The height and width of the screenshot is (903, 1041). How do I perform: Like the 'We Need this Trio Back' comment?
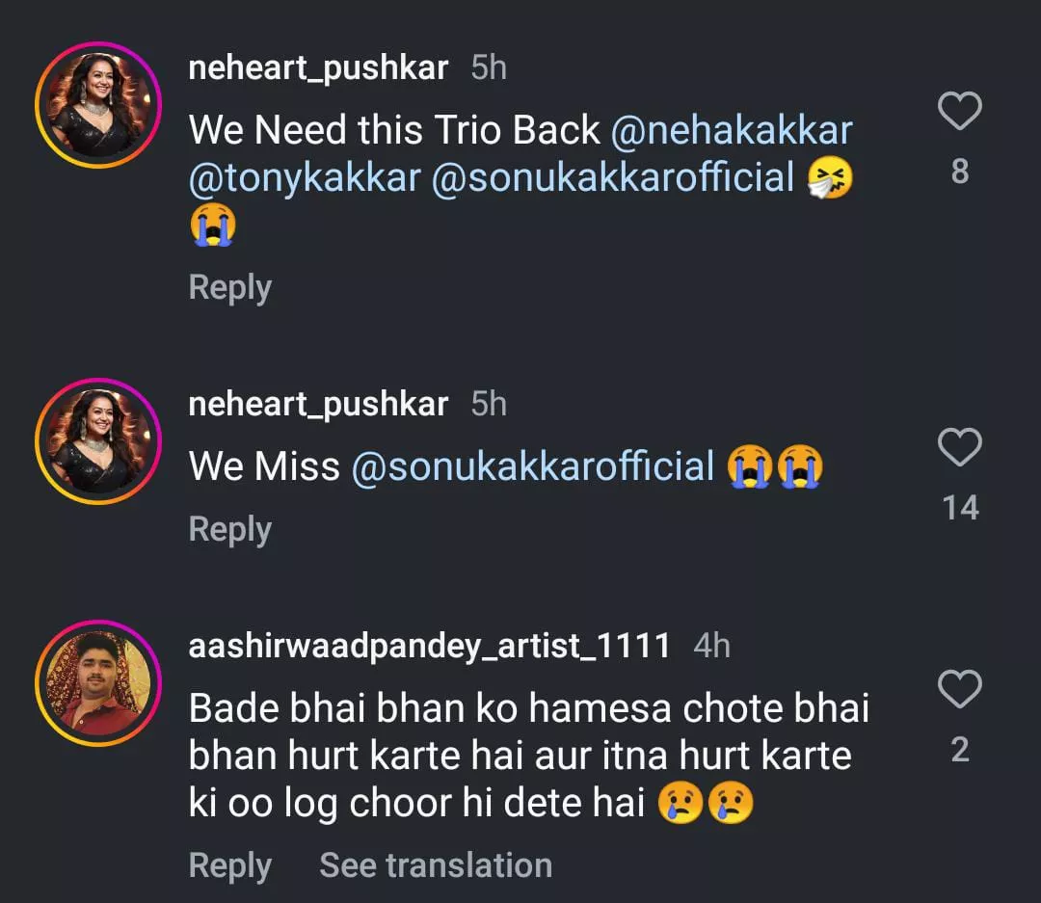959,113
